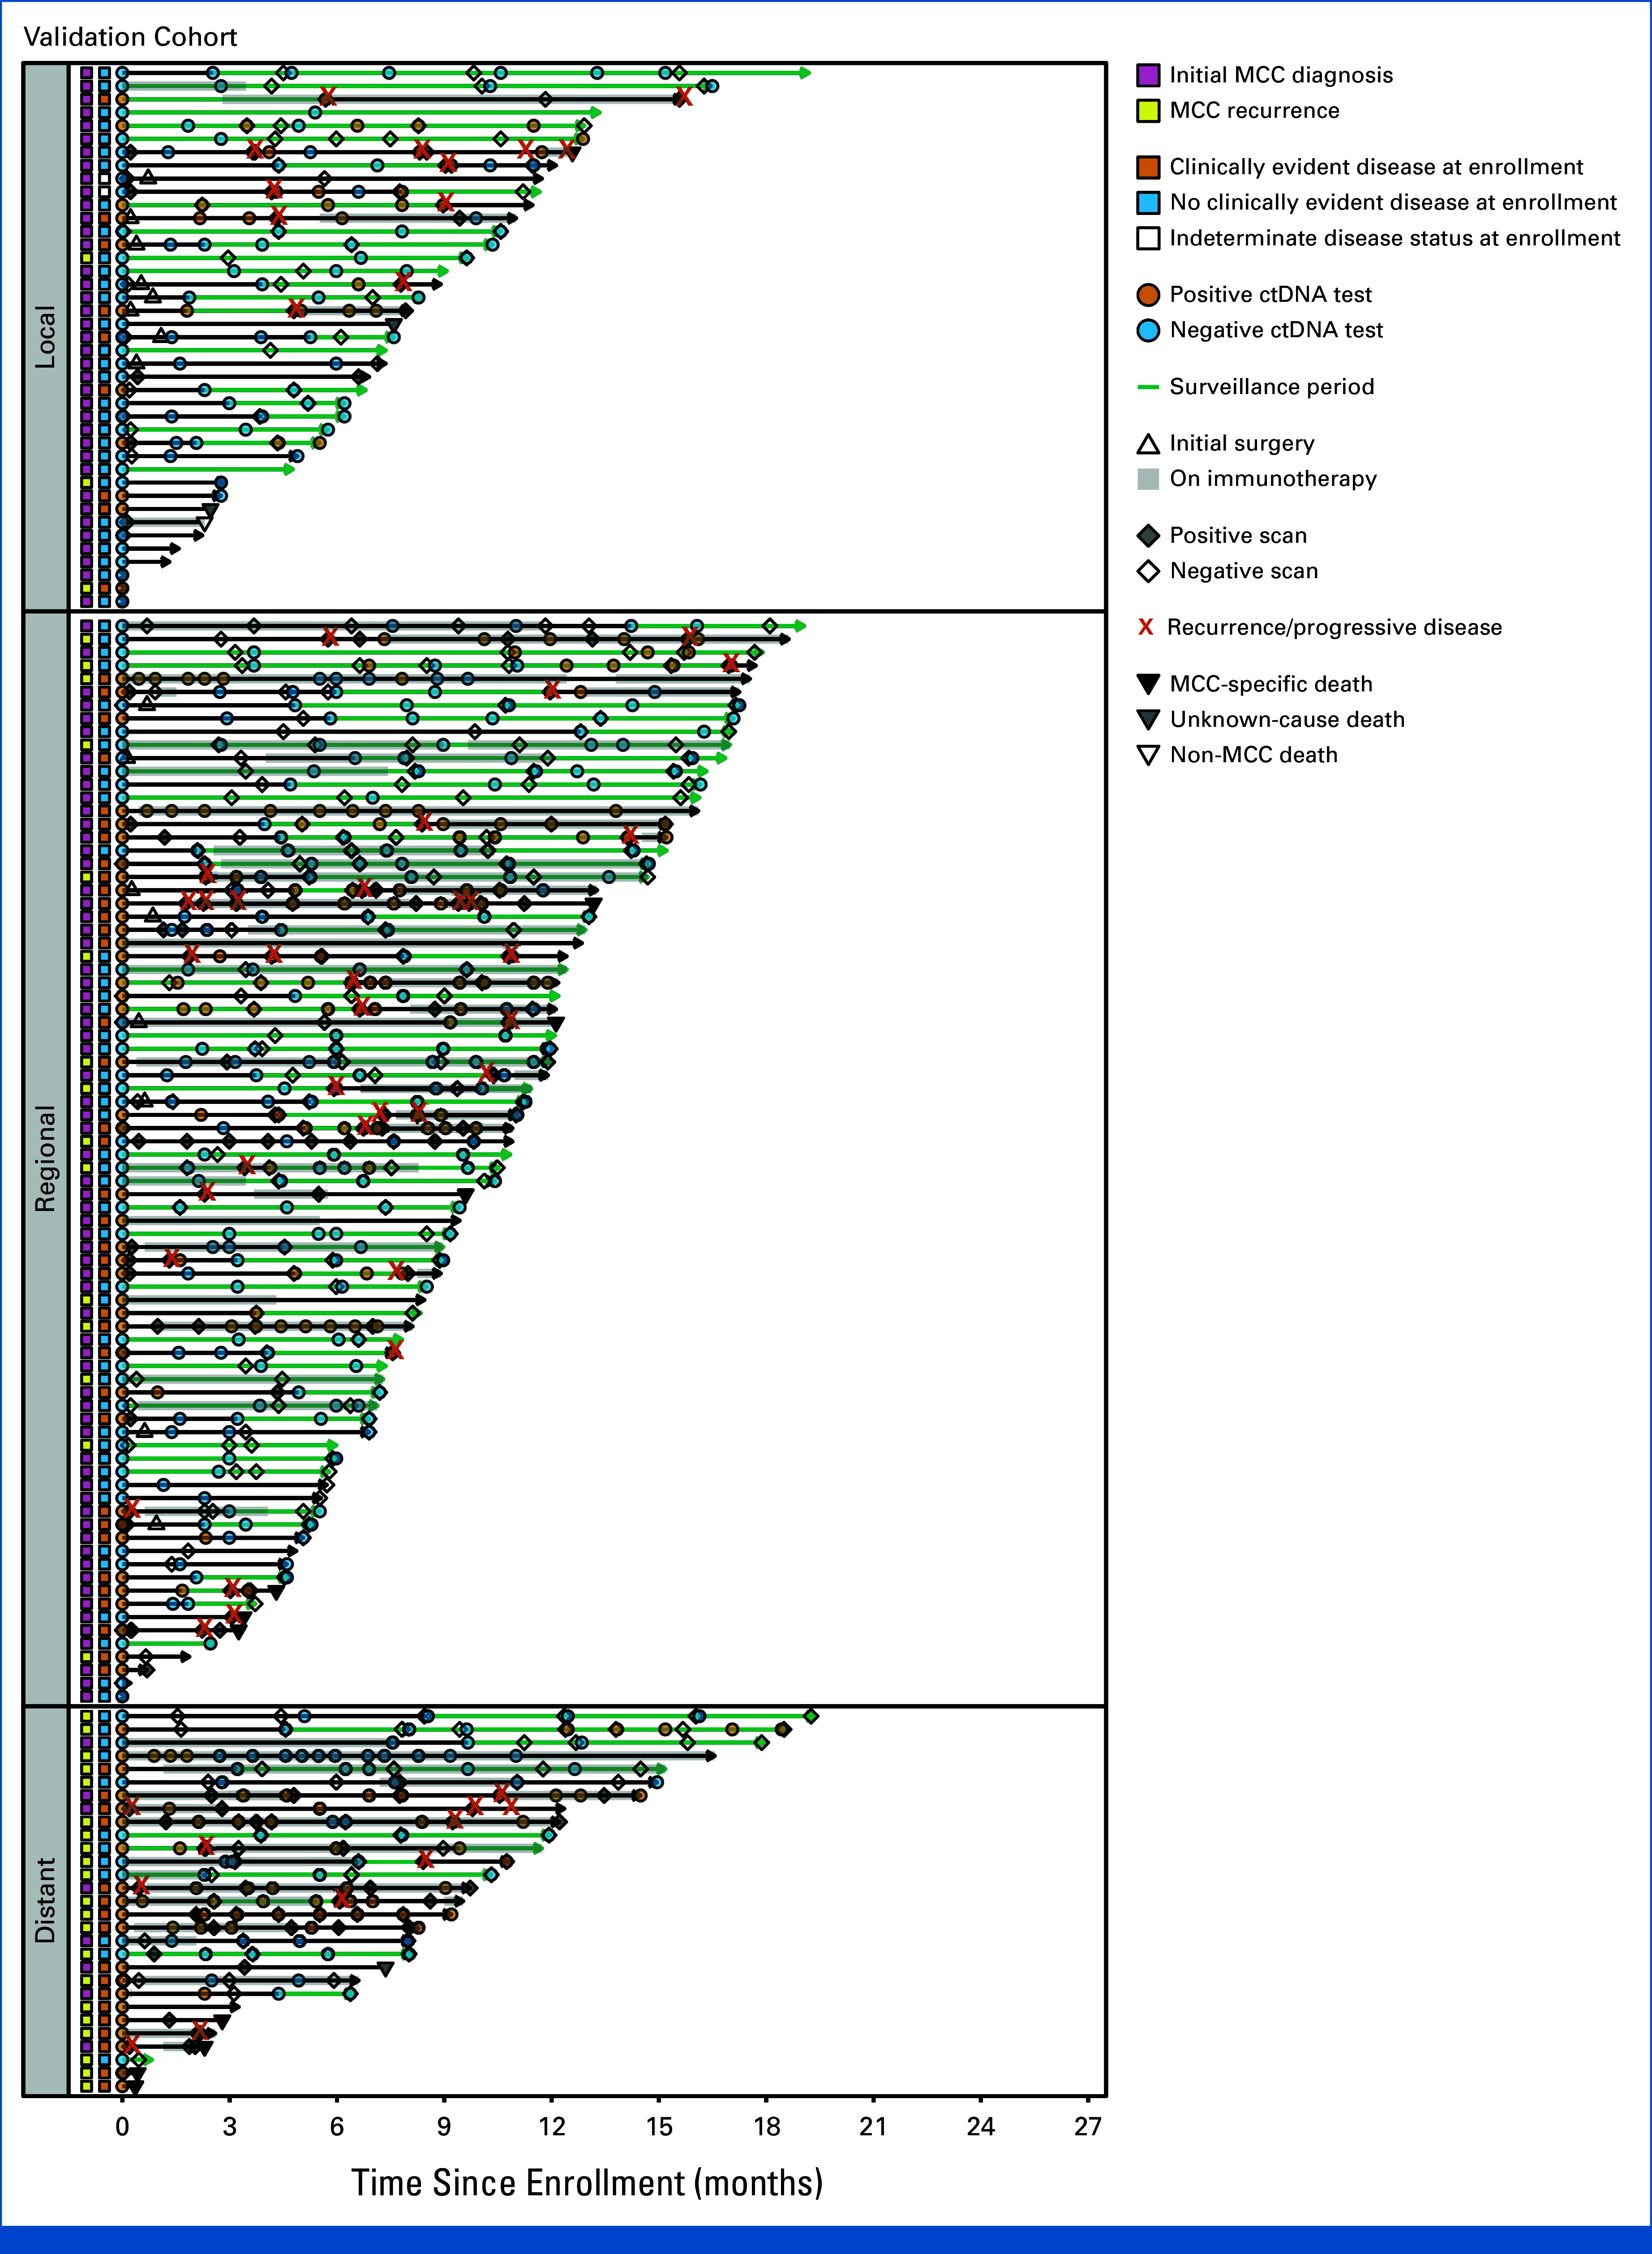Click the white Negative scan diamond icon
The height and width of the screenshot is (2254, 1652).
coord(1148,571)
